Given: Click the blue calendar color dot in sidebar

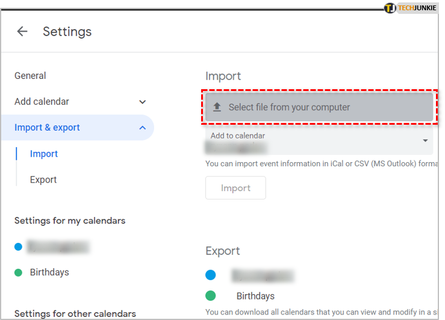Looking at the screenshot, I should click(18, 246).
